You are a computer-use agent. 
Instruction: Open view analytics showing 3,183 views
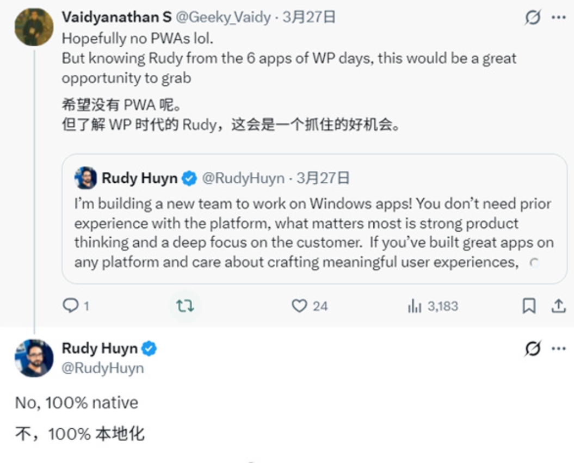tap(415, 306)
